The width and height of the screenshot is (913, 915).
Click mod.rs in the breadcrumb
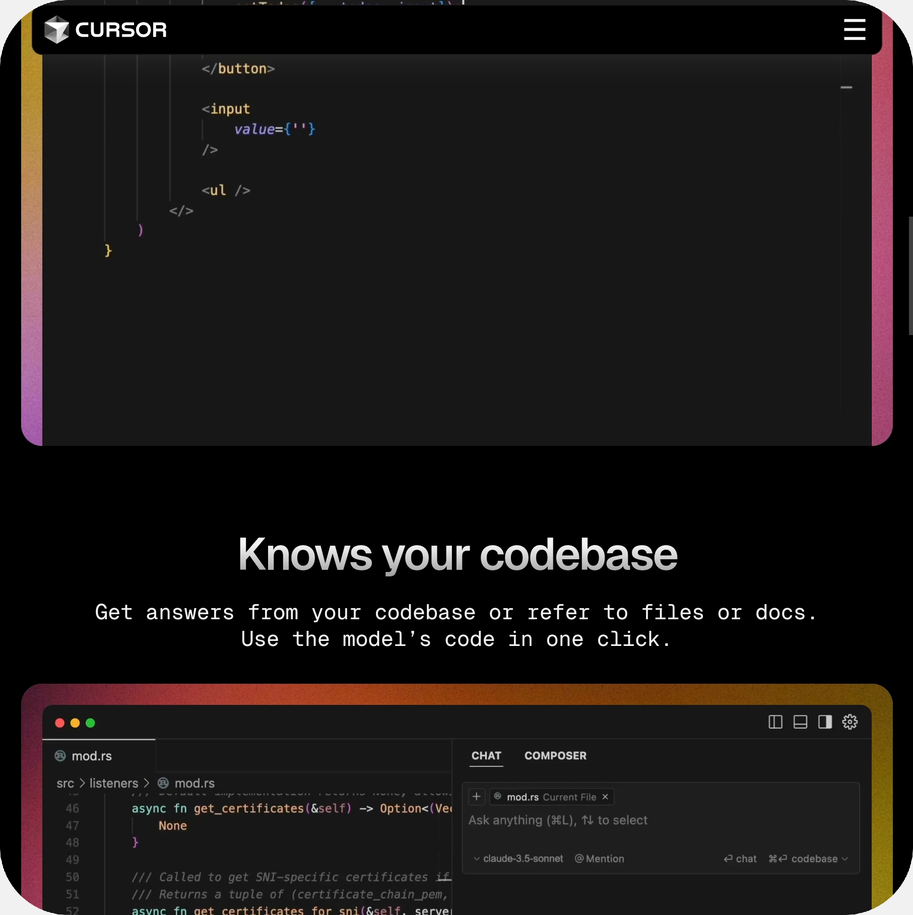(194, 783)
